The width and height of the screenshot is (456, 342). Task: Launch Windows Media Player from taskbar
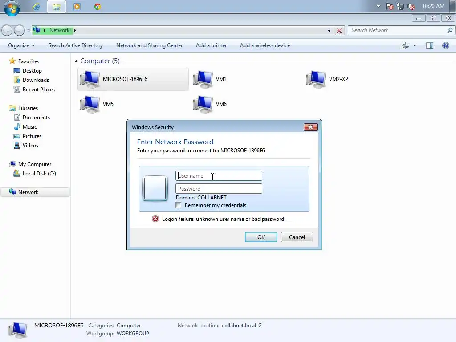click(77, 7)
